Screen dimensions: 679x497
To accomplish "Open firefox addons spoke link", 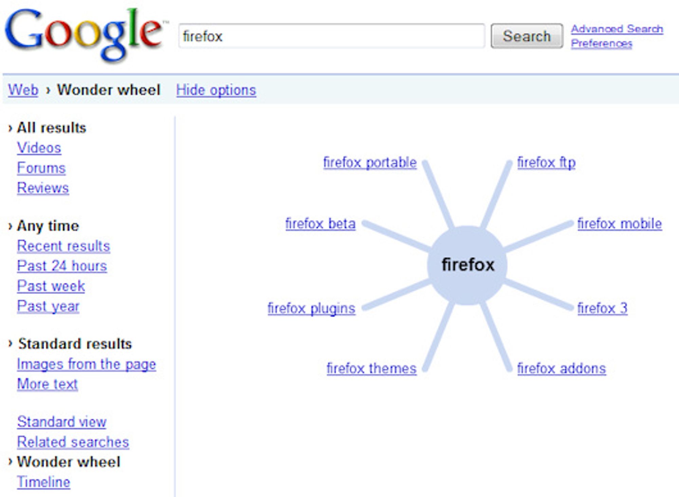I will pos(561,368).
